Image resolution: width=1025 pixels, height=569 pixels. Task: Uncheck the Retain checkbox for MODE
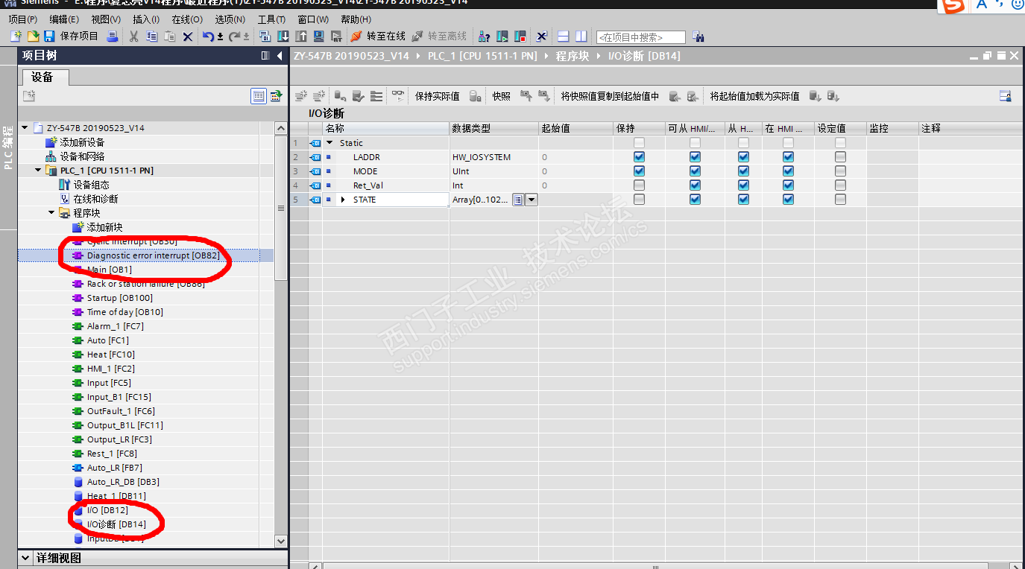639,171
